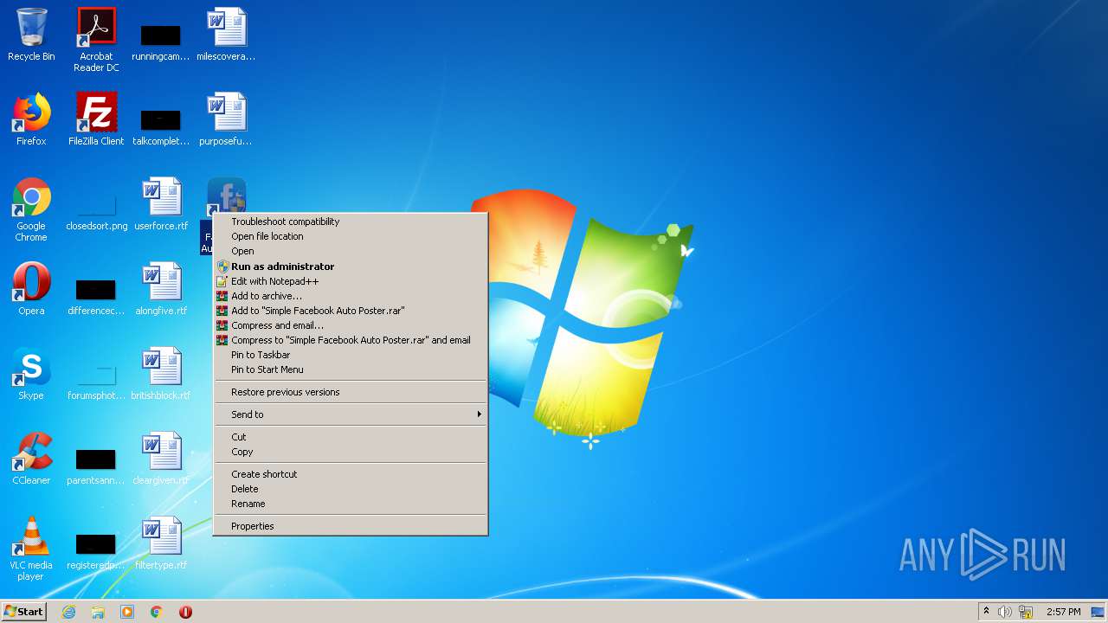The image size is (1108, 623).
Task: Choose Cut in the context menu
Action: point(351,437)
